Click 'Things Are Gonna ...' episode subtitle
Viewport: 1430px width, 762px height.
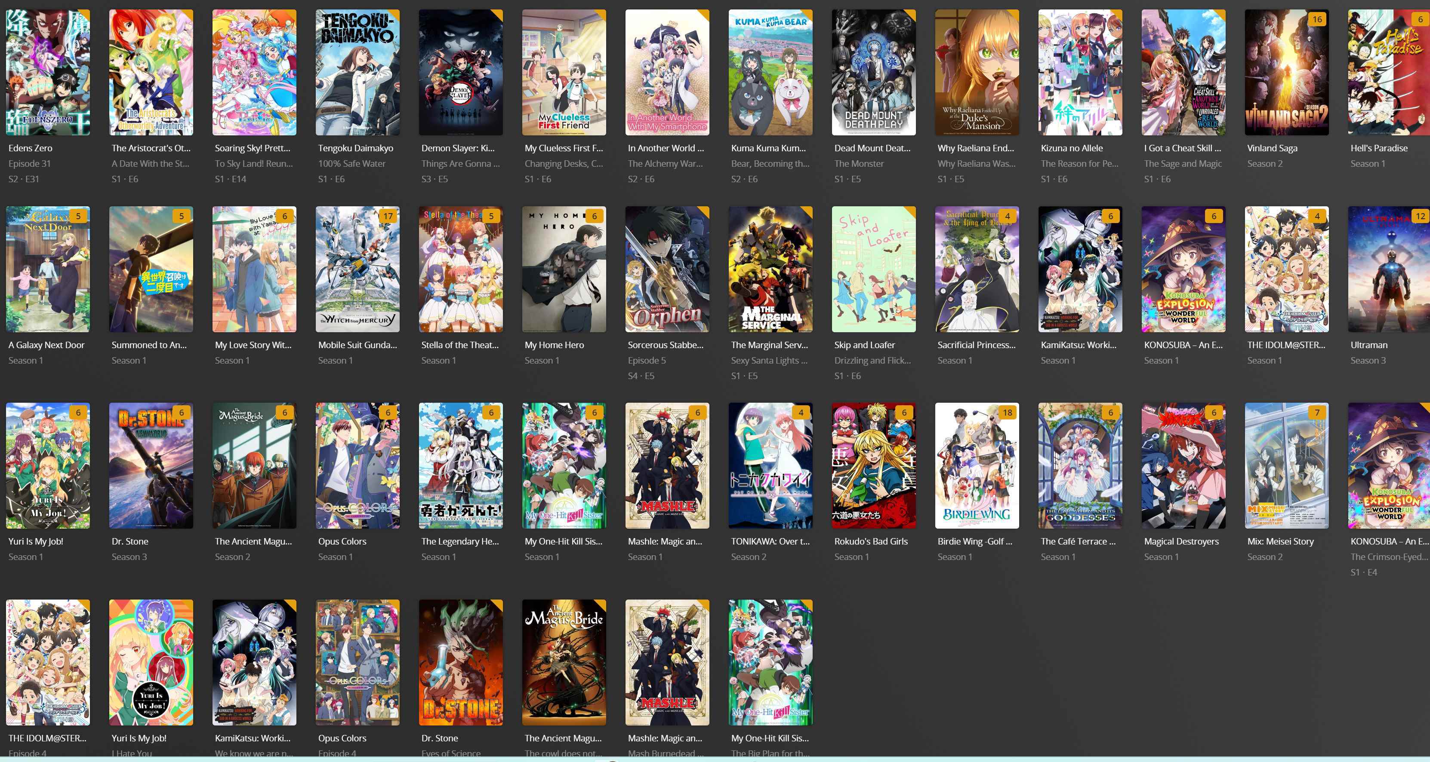tap(461, 164)
